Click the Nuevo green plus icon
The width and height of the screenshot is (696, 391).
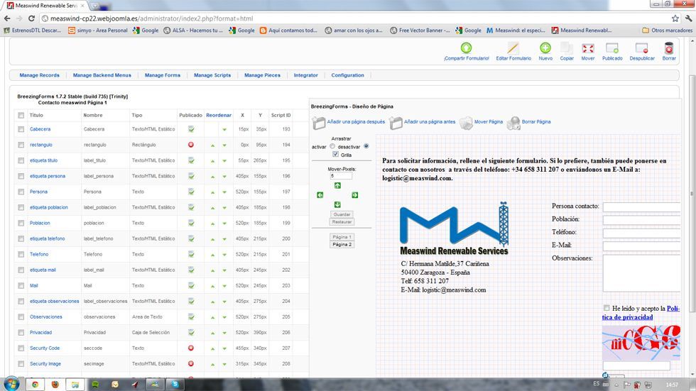point(545,48)
